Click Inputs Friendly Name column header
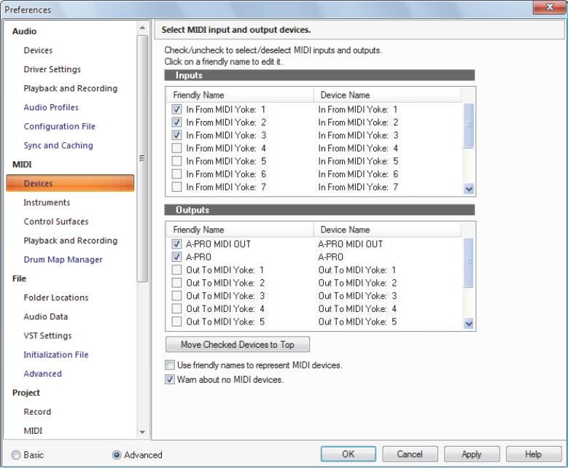The width and height of the screenshot is (568, 468). [240, 95]
